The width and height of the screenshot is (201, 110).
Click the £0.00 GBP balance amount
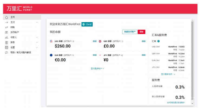[109, 46]
